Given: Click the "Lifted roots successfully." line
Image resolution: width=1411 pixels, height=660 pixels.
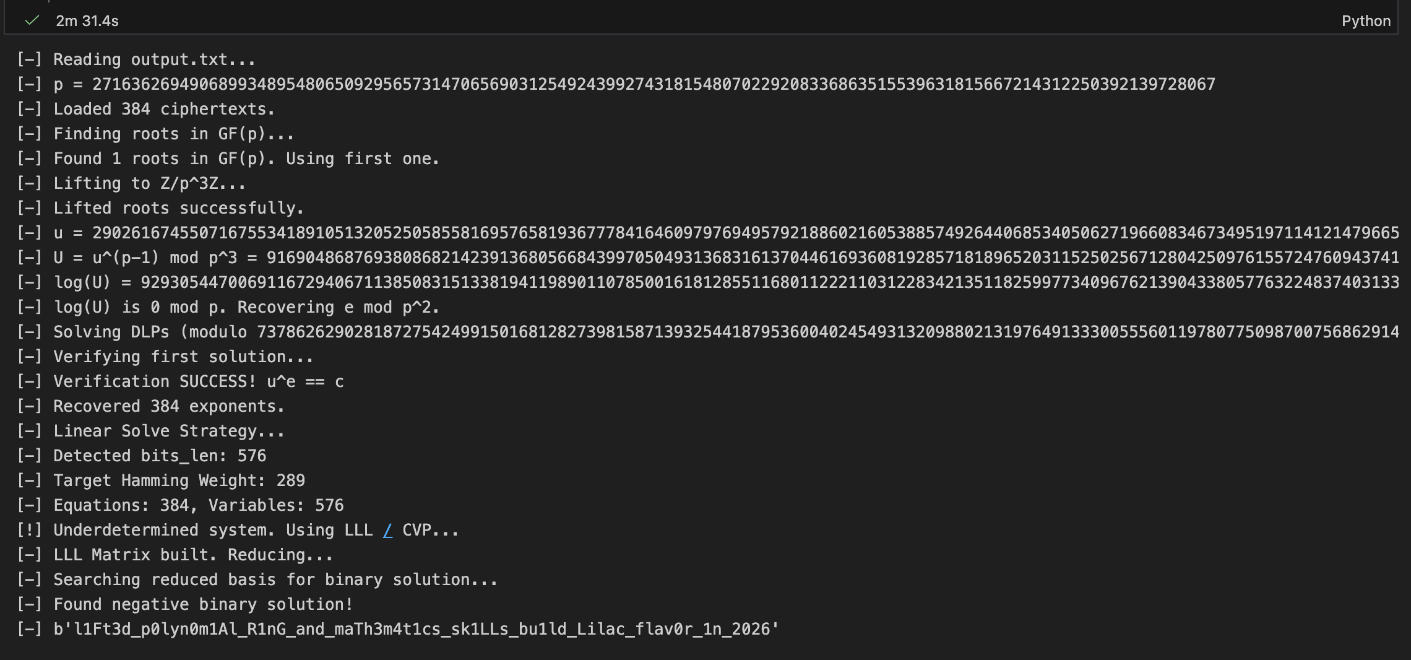Looking at the screenshot, I should tap(178, 209).
